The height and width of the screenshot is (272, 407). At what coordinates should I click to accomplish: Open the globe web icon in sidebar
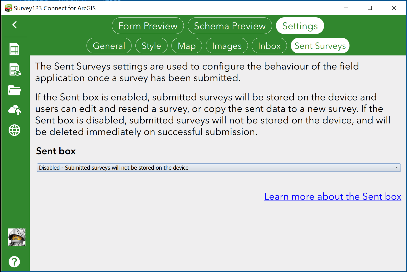coord(14,130)
